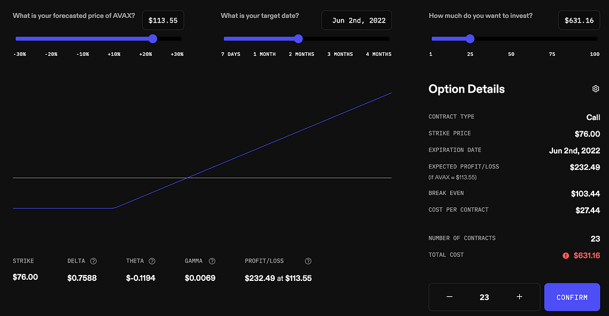Select the +30% price tick label
Image resolution: width=609 pixels, height=316 pixels.
(x=177, y=54)
